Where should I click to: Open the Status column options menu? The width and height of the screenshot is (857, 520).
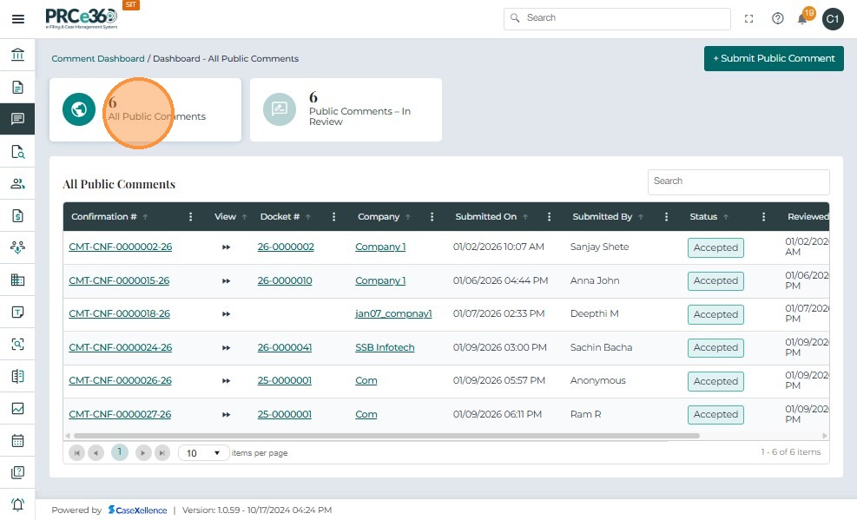coord(764,217)
